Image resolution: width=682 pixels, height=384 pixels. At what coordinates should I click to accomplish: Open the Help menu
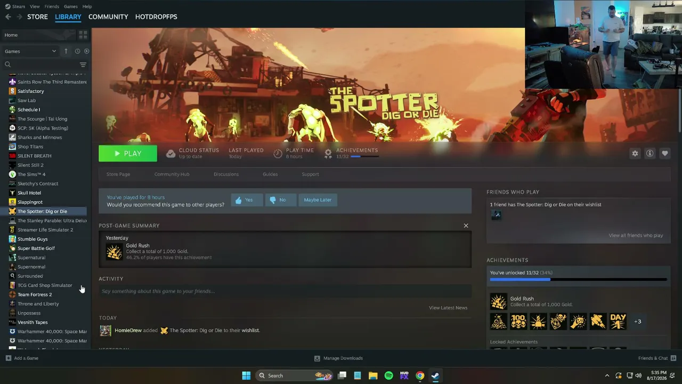pyautogui.click(x=87, y=6)
